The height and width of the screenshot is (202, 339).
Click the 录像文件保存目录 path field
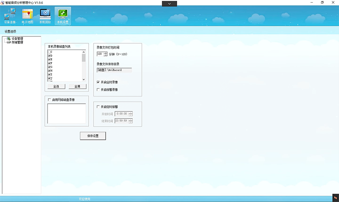pos(114,70)
